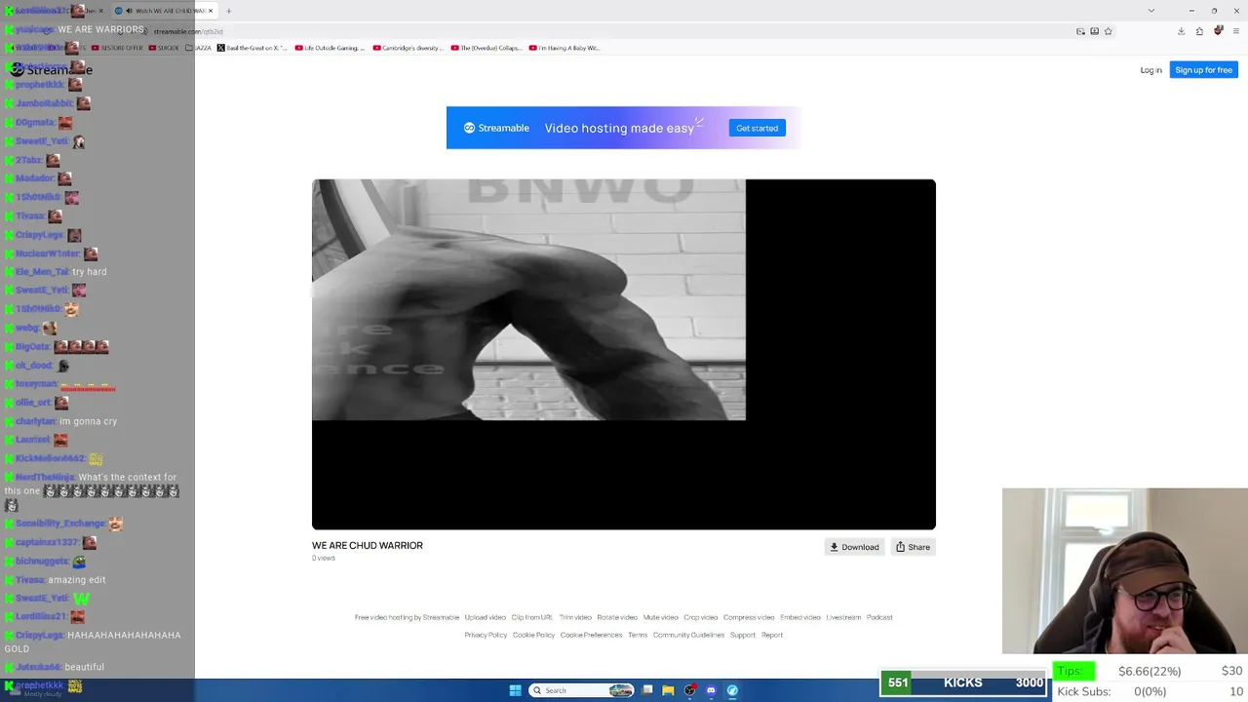Open the Compress video footer link
1248x702 pixels.
pyautogui.click(x=749, y=617)
